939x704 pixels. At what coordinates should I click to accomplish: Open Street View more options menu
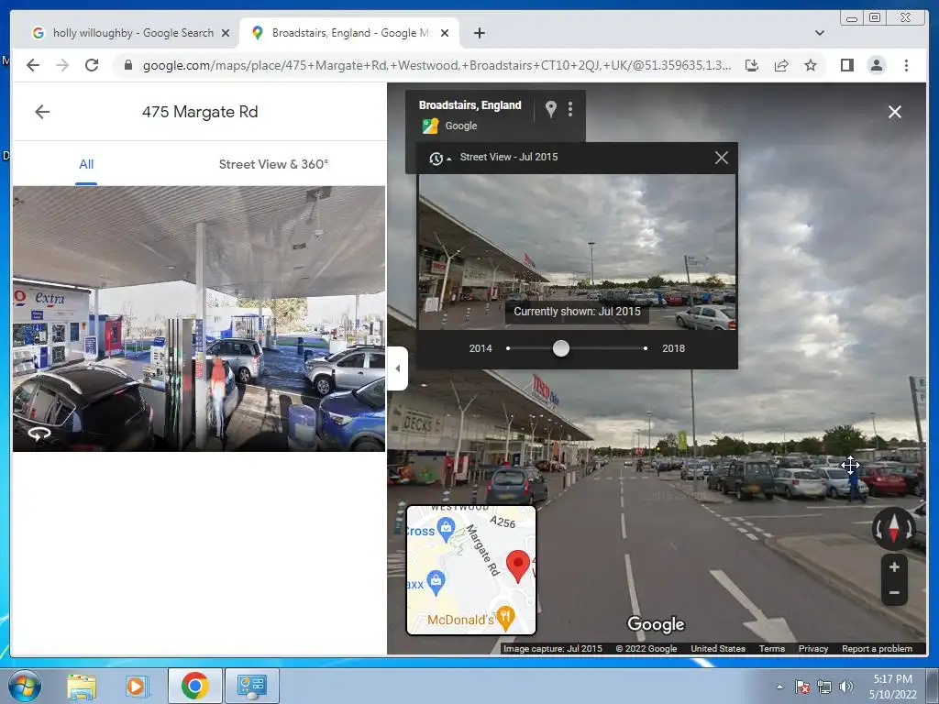click(570, 108)
